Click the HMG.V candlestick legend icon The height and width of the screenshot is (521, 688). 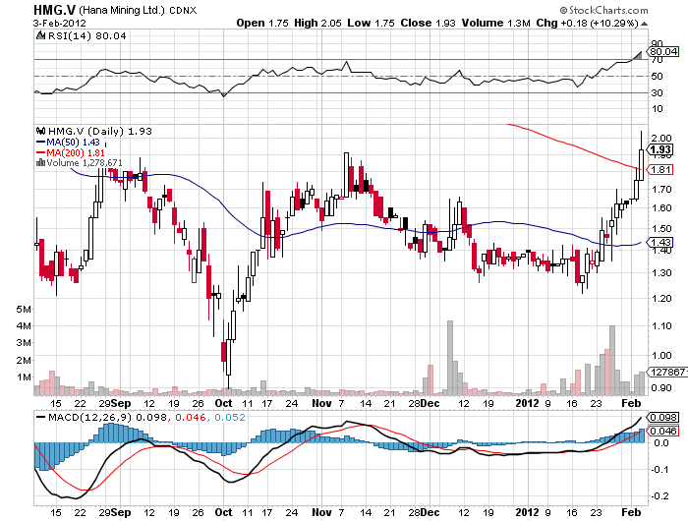pyautogui.click(x=39, y=131)
